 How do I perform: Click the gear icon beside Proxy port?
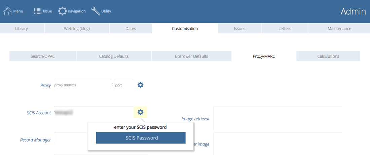coord(140,85)
